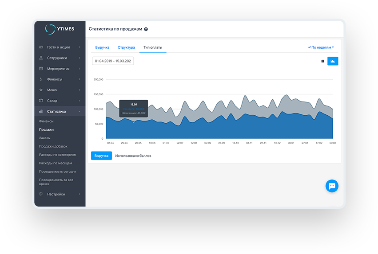Go to Посещаемость сегодня page
378x254 pixels.
57,171
